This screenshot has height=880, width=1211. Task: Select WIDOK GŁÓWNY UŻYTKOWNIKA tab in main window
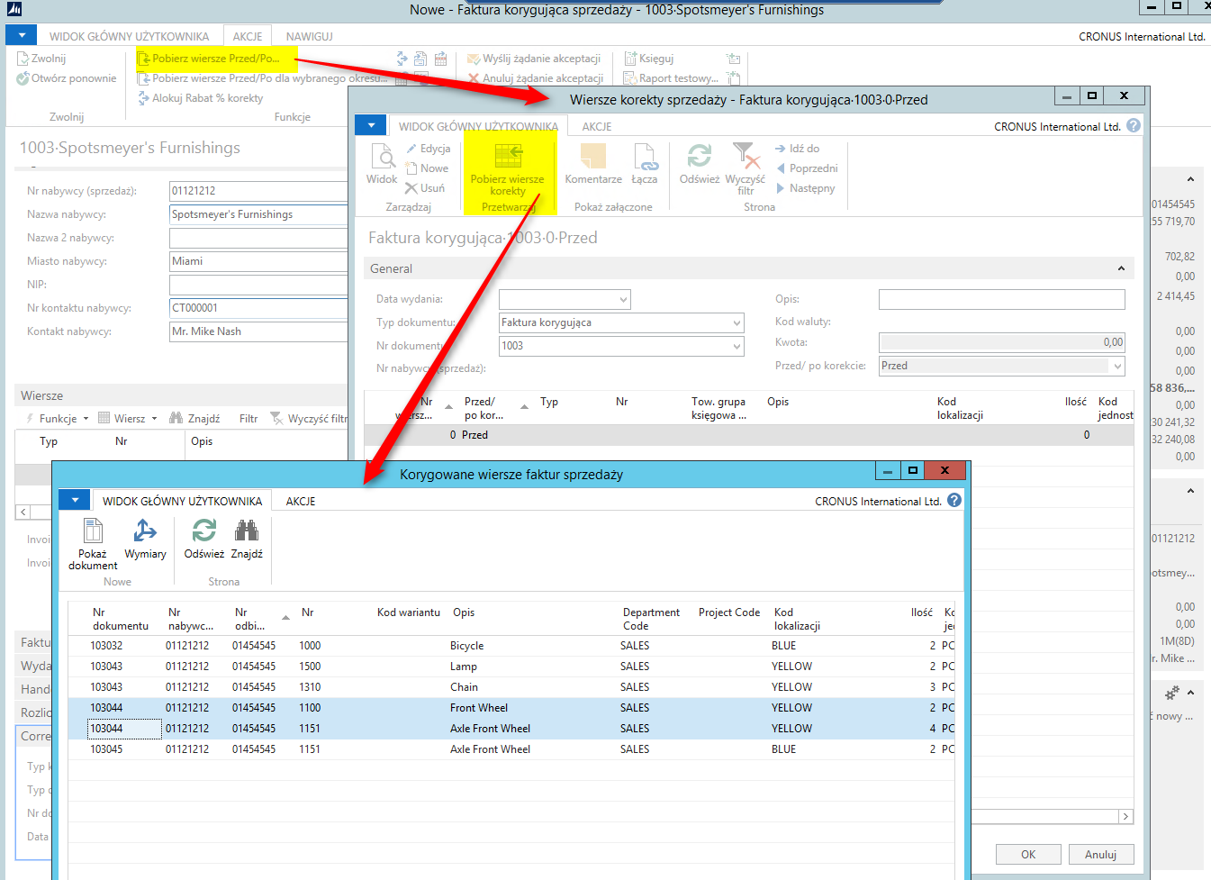[129, 37]
